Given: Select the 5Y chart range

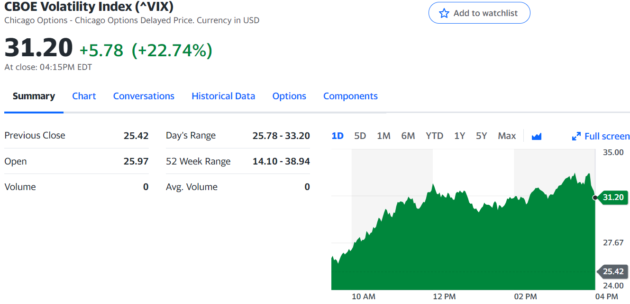Looking at the screenshot, I should [x=482, y=136].
